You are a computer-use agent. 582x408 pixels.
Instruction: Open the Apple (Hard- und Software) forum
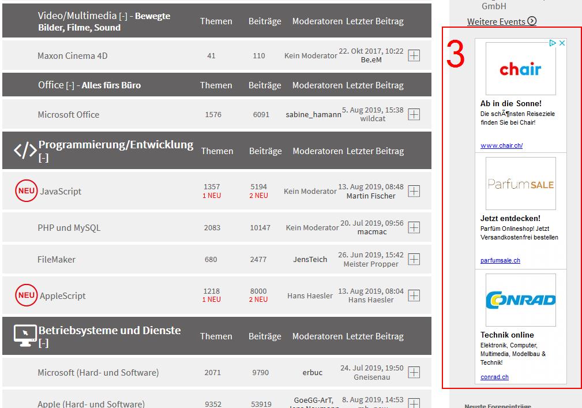91,404
